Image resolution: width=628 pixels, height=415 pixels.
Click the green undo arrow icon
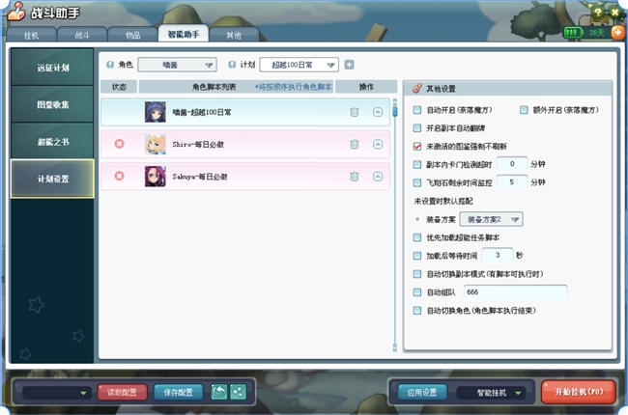click(x=219, y=392)
